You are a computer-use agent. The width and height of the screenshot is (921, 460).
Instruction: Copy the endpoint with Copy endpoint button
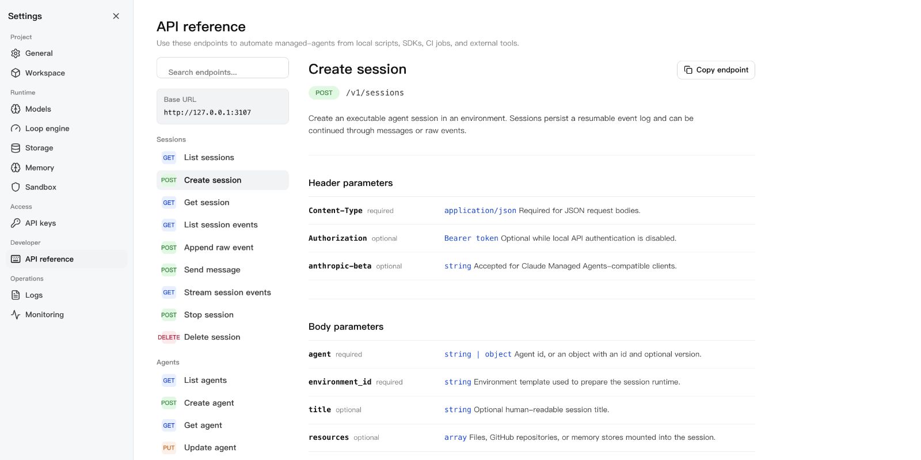(x=716, y=70)
